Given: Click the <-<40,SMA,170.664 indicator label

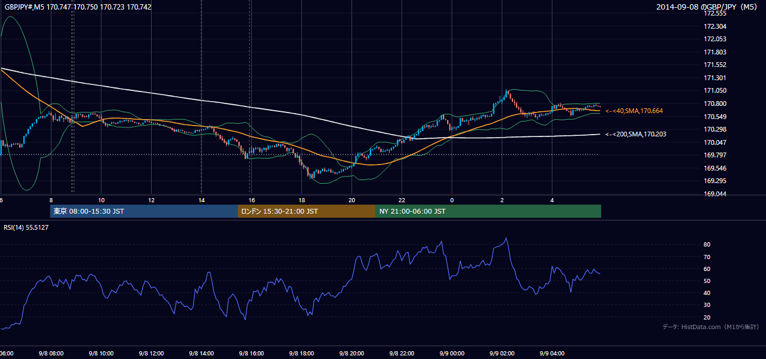Looking at the screenshot, I should (634, 111).
